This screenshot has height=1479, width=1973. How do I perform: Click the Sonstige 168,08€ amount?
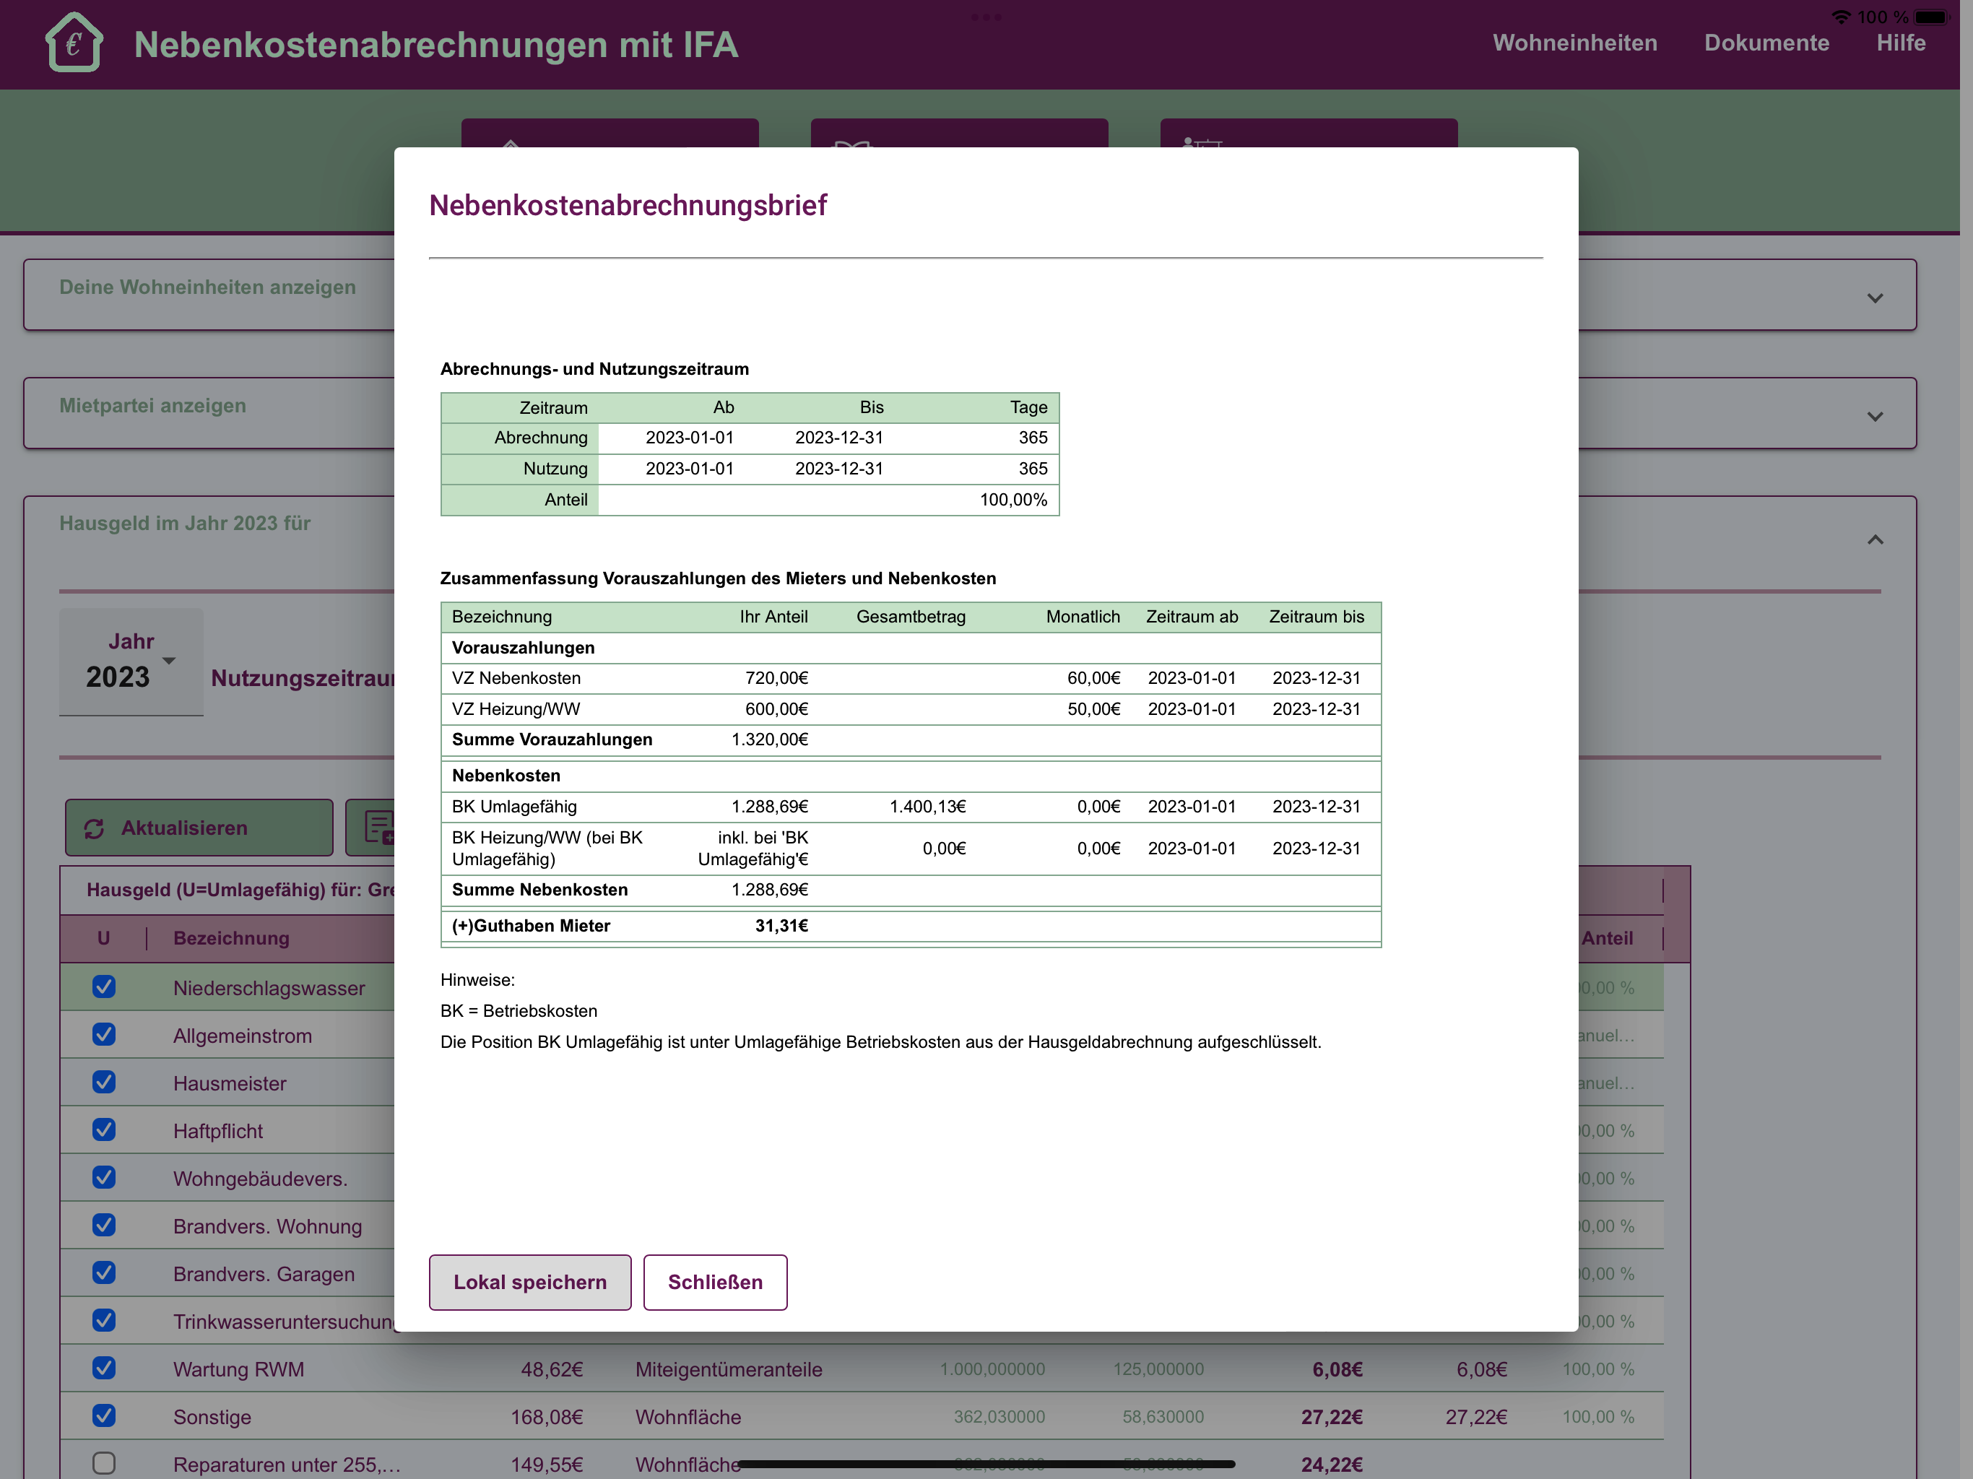546,1417
